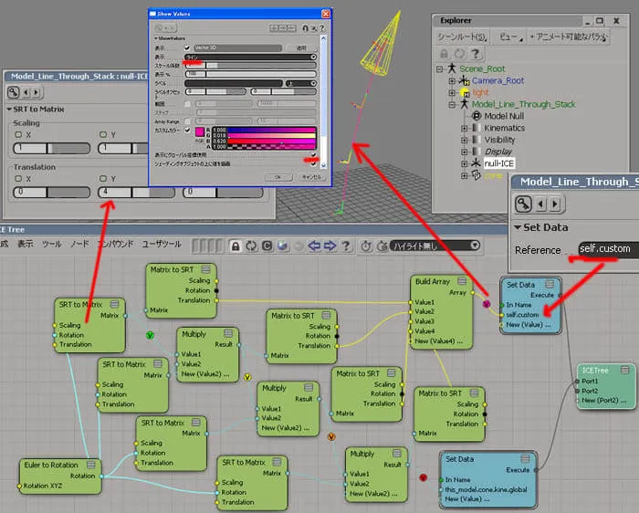
Task: Open the ユーザツール menu
Action: click(x=162, y=244)
